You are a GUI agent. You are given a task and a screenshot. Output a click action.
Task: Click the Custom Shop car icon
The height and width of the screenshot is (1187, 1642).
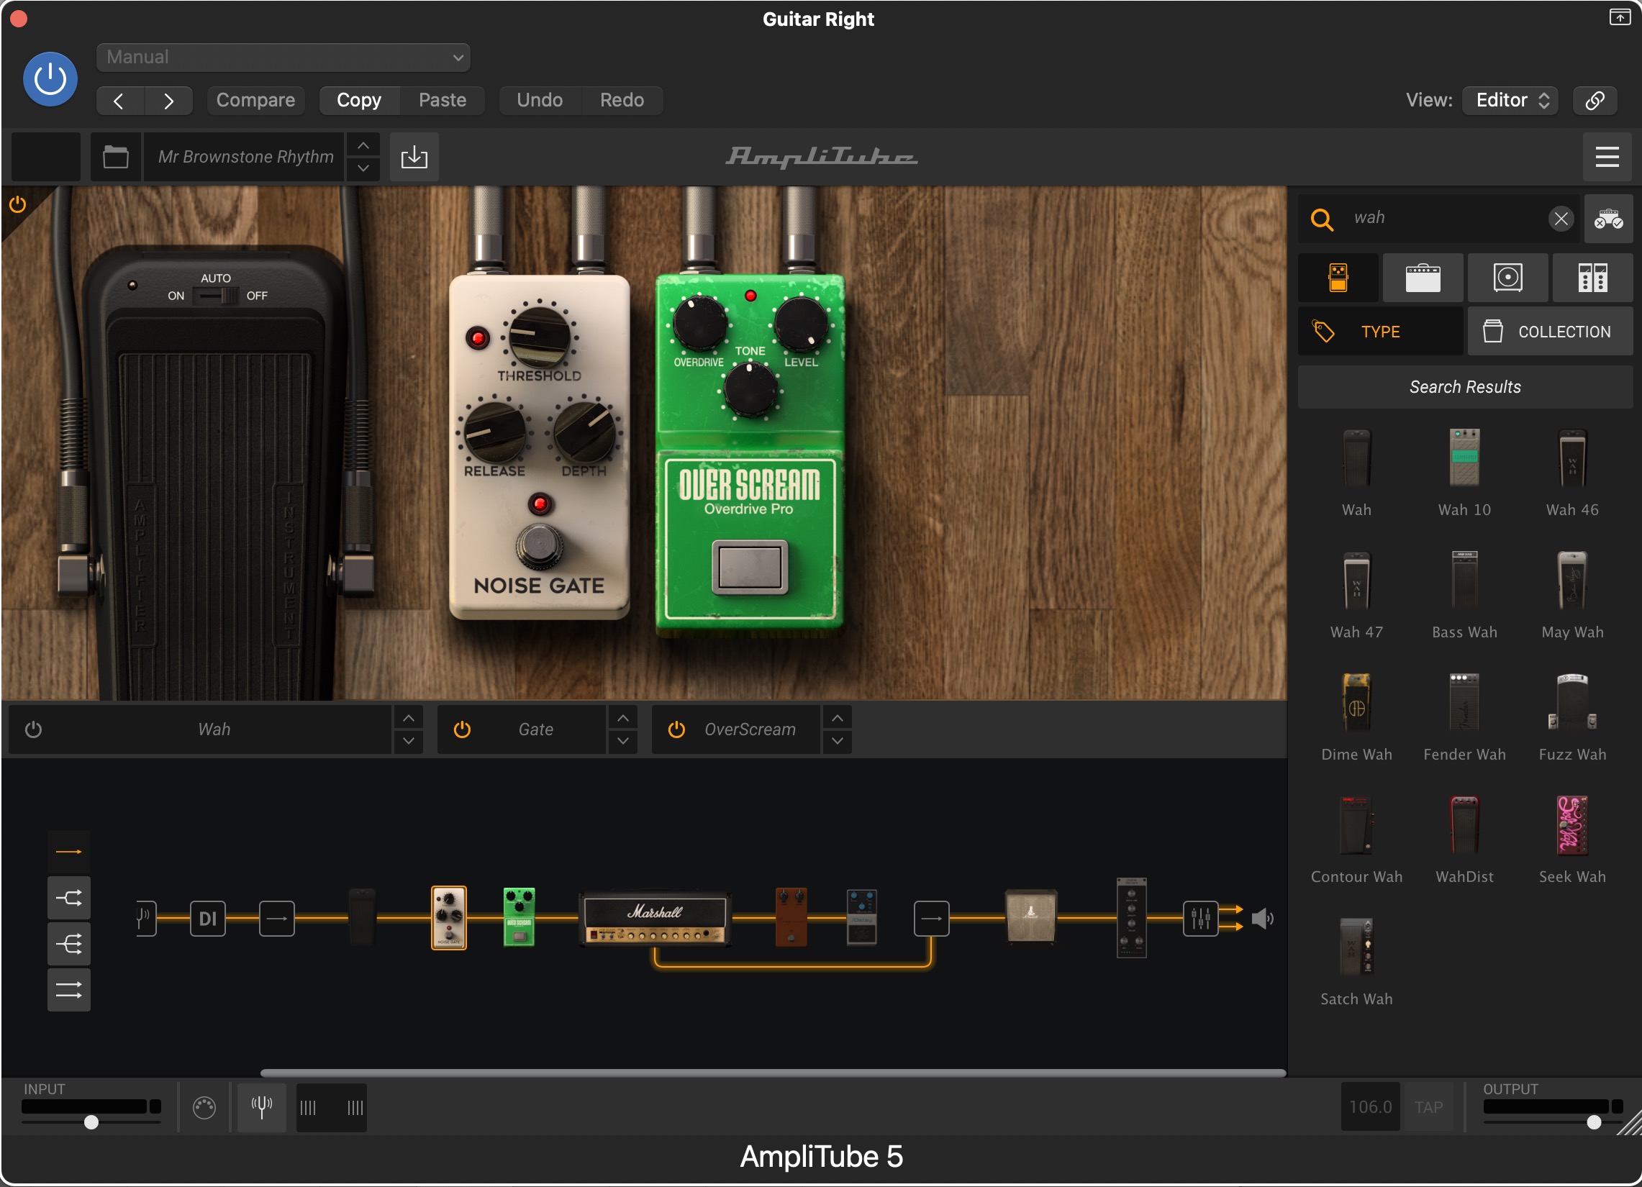pos(1608,218)
